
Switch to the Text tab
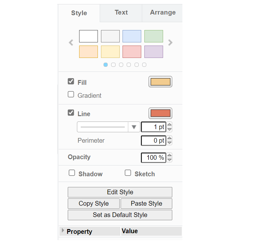(121, 13)
